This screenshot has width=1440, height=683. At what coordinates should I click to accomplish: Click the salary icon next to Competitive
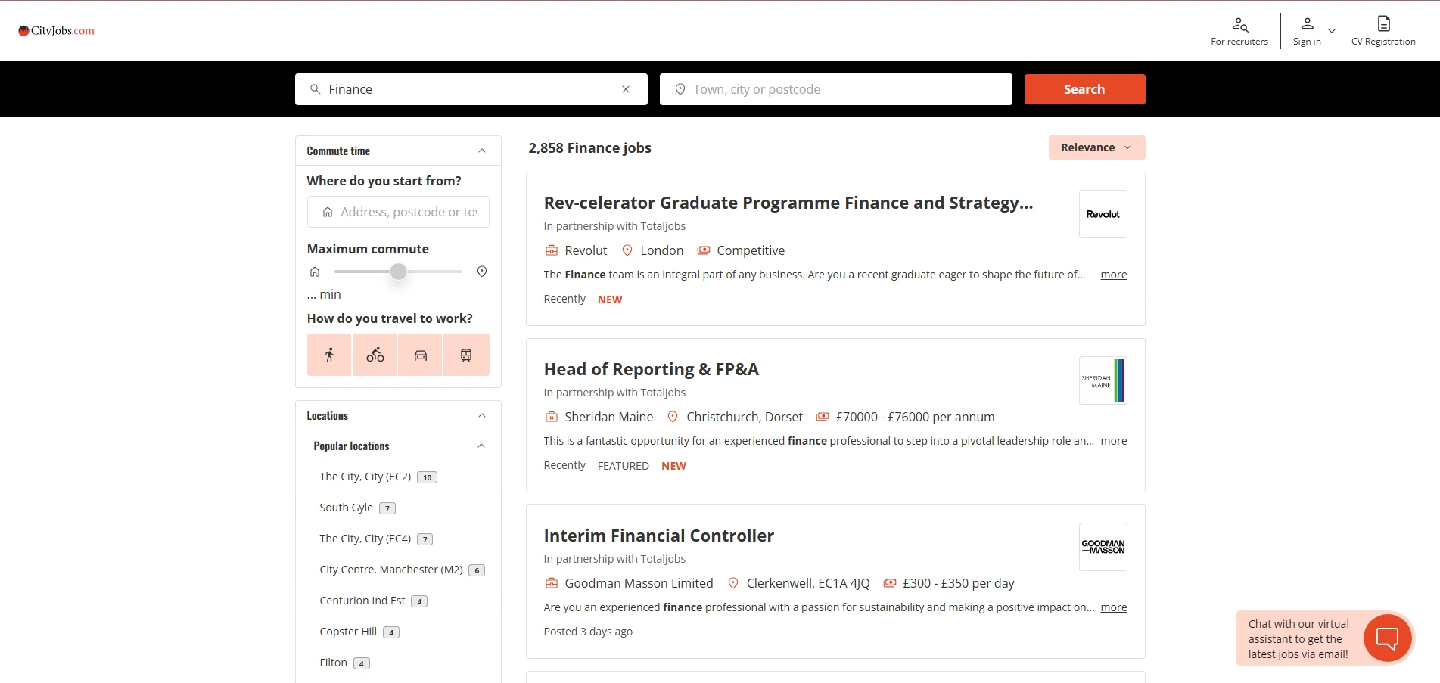704,250
